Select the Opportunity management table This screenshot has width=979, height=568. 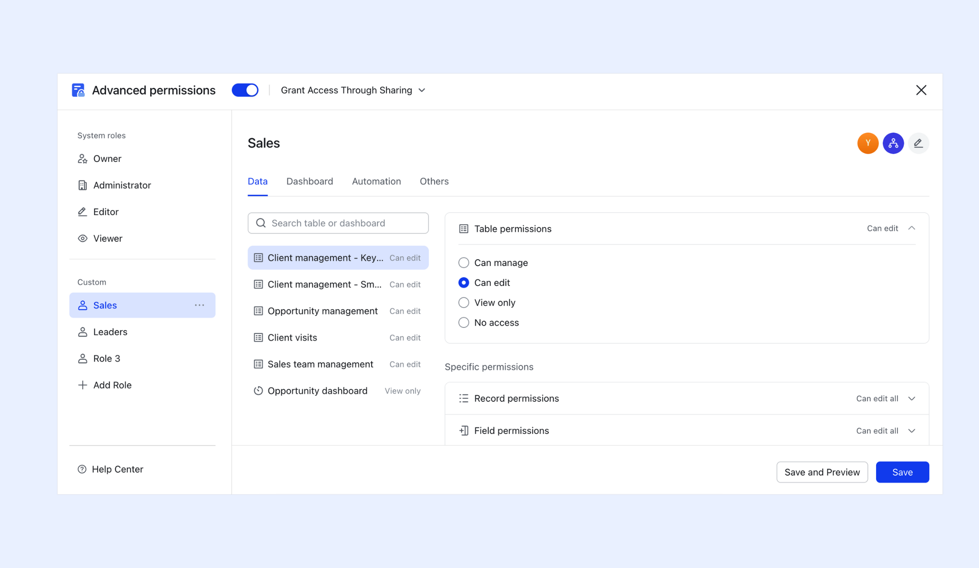338,311
